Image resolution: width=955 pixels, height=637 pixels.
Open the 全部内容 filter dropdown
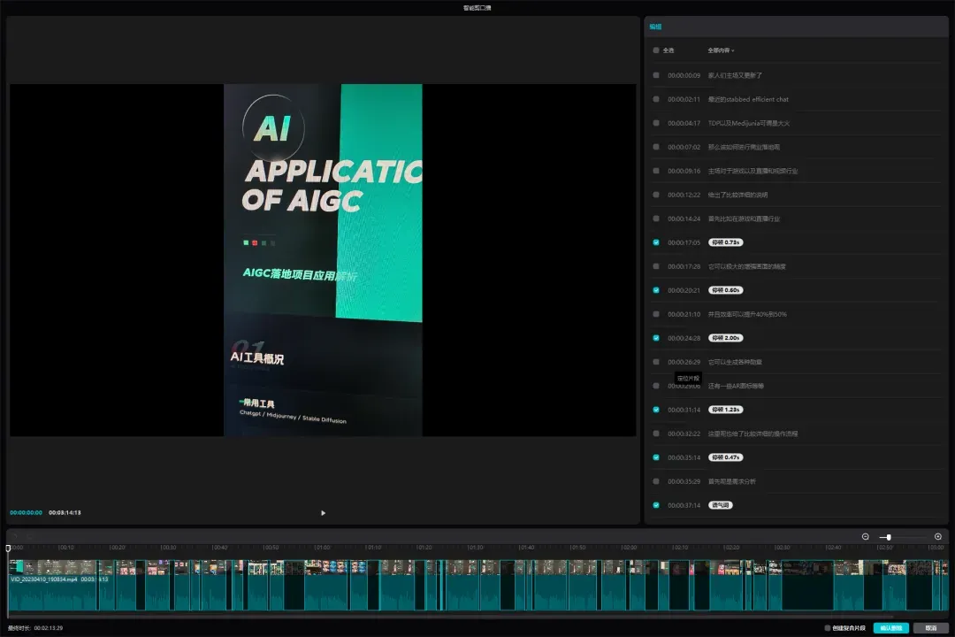pos(721,50)
